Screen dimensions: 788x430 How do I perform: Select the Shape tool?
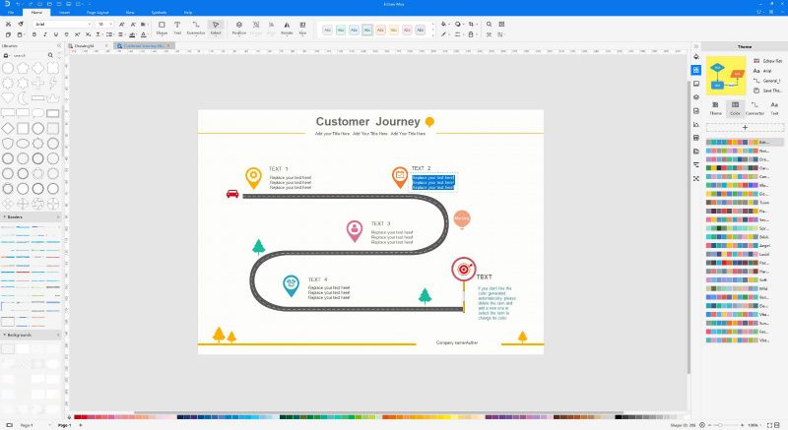click(x=162, y=28)
